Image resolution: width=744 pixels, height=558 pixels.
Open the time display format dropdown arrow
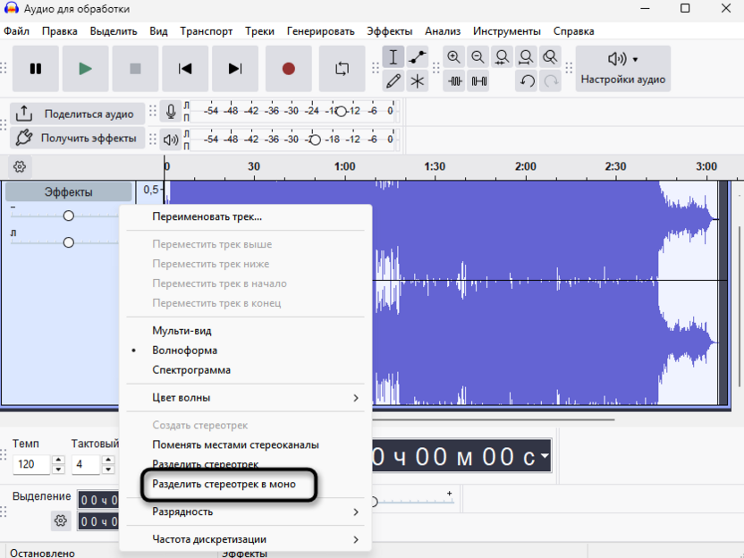tap(545, 455)
